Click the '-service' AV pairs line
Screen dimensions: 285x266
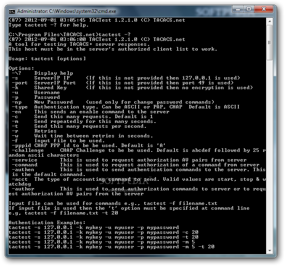129,160
